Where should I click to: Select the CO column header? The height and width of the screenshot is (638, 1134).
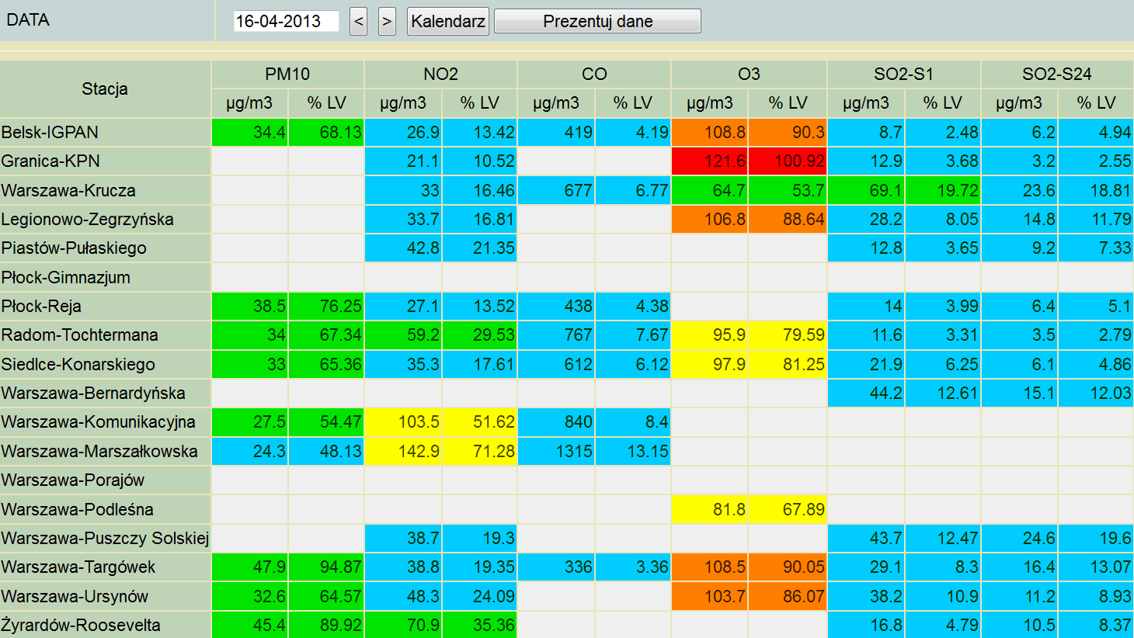[594, 74]
